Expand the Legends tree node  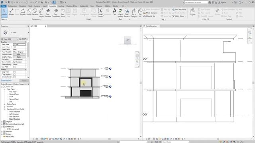tap(2, 122)
